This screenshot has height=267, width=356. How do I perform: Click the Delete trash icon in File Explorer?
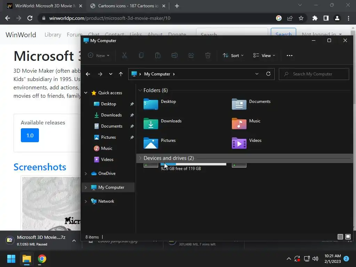(x=208, y=55)
